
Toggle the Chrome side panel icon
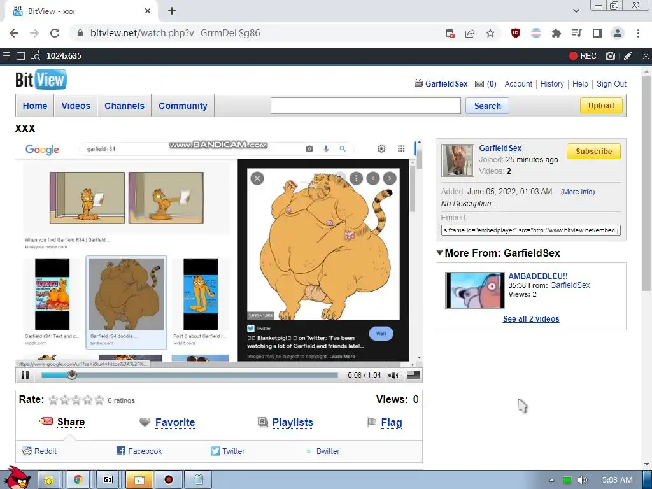pos(597,33)
